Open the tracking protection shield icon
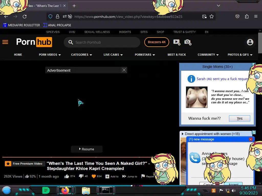The height and width of the screenshot is (196, 262). pyautogui.click(x=50, y=16)
